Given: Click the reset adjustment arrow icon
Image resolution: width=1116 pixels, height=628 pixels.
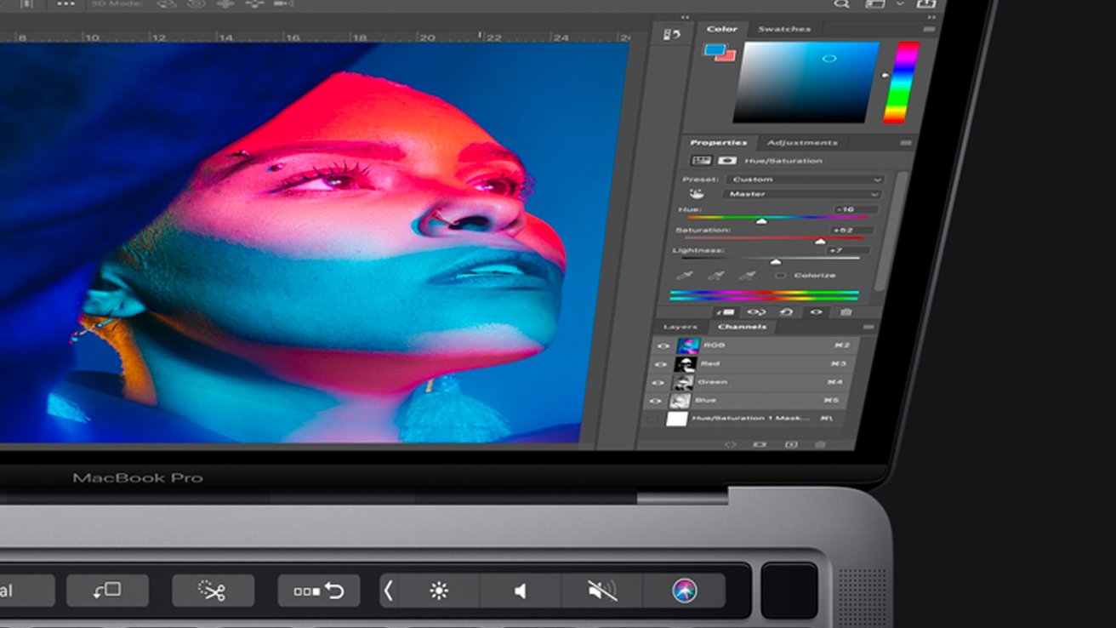Looking at the screenshot, I should 787,311.
